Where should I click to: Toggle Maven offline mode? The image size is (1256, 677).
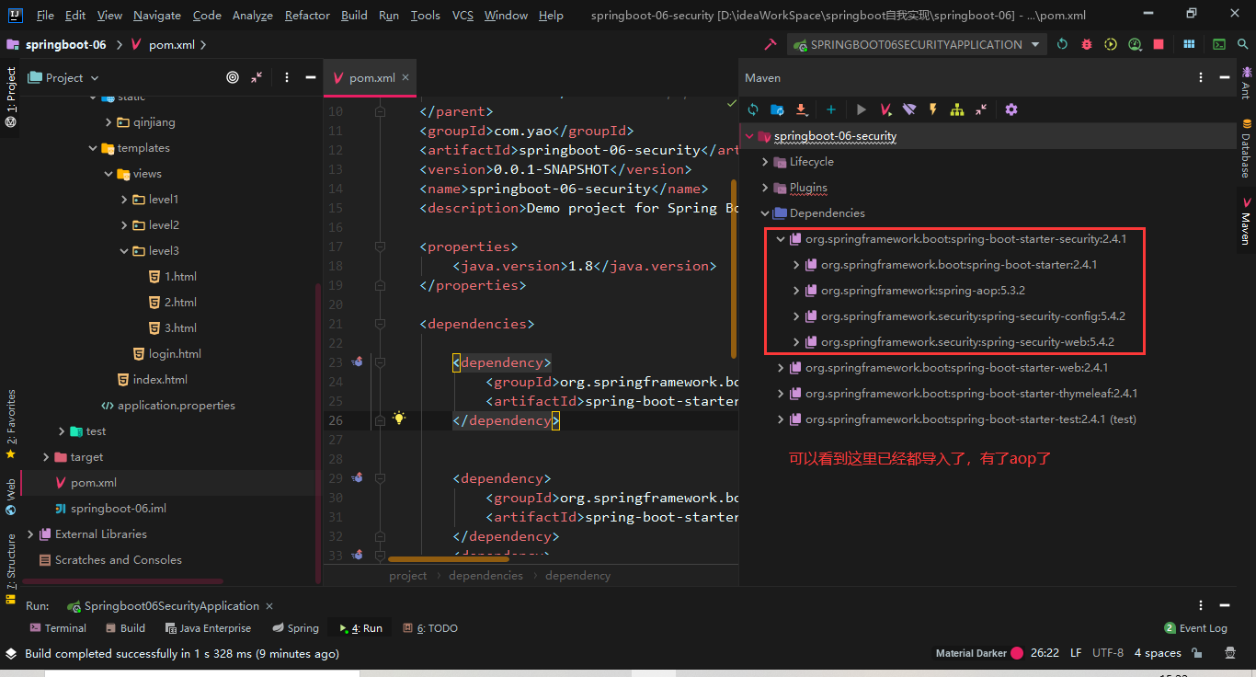tap(909, 109)
